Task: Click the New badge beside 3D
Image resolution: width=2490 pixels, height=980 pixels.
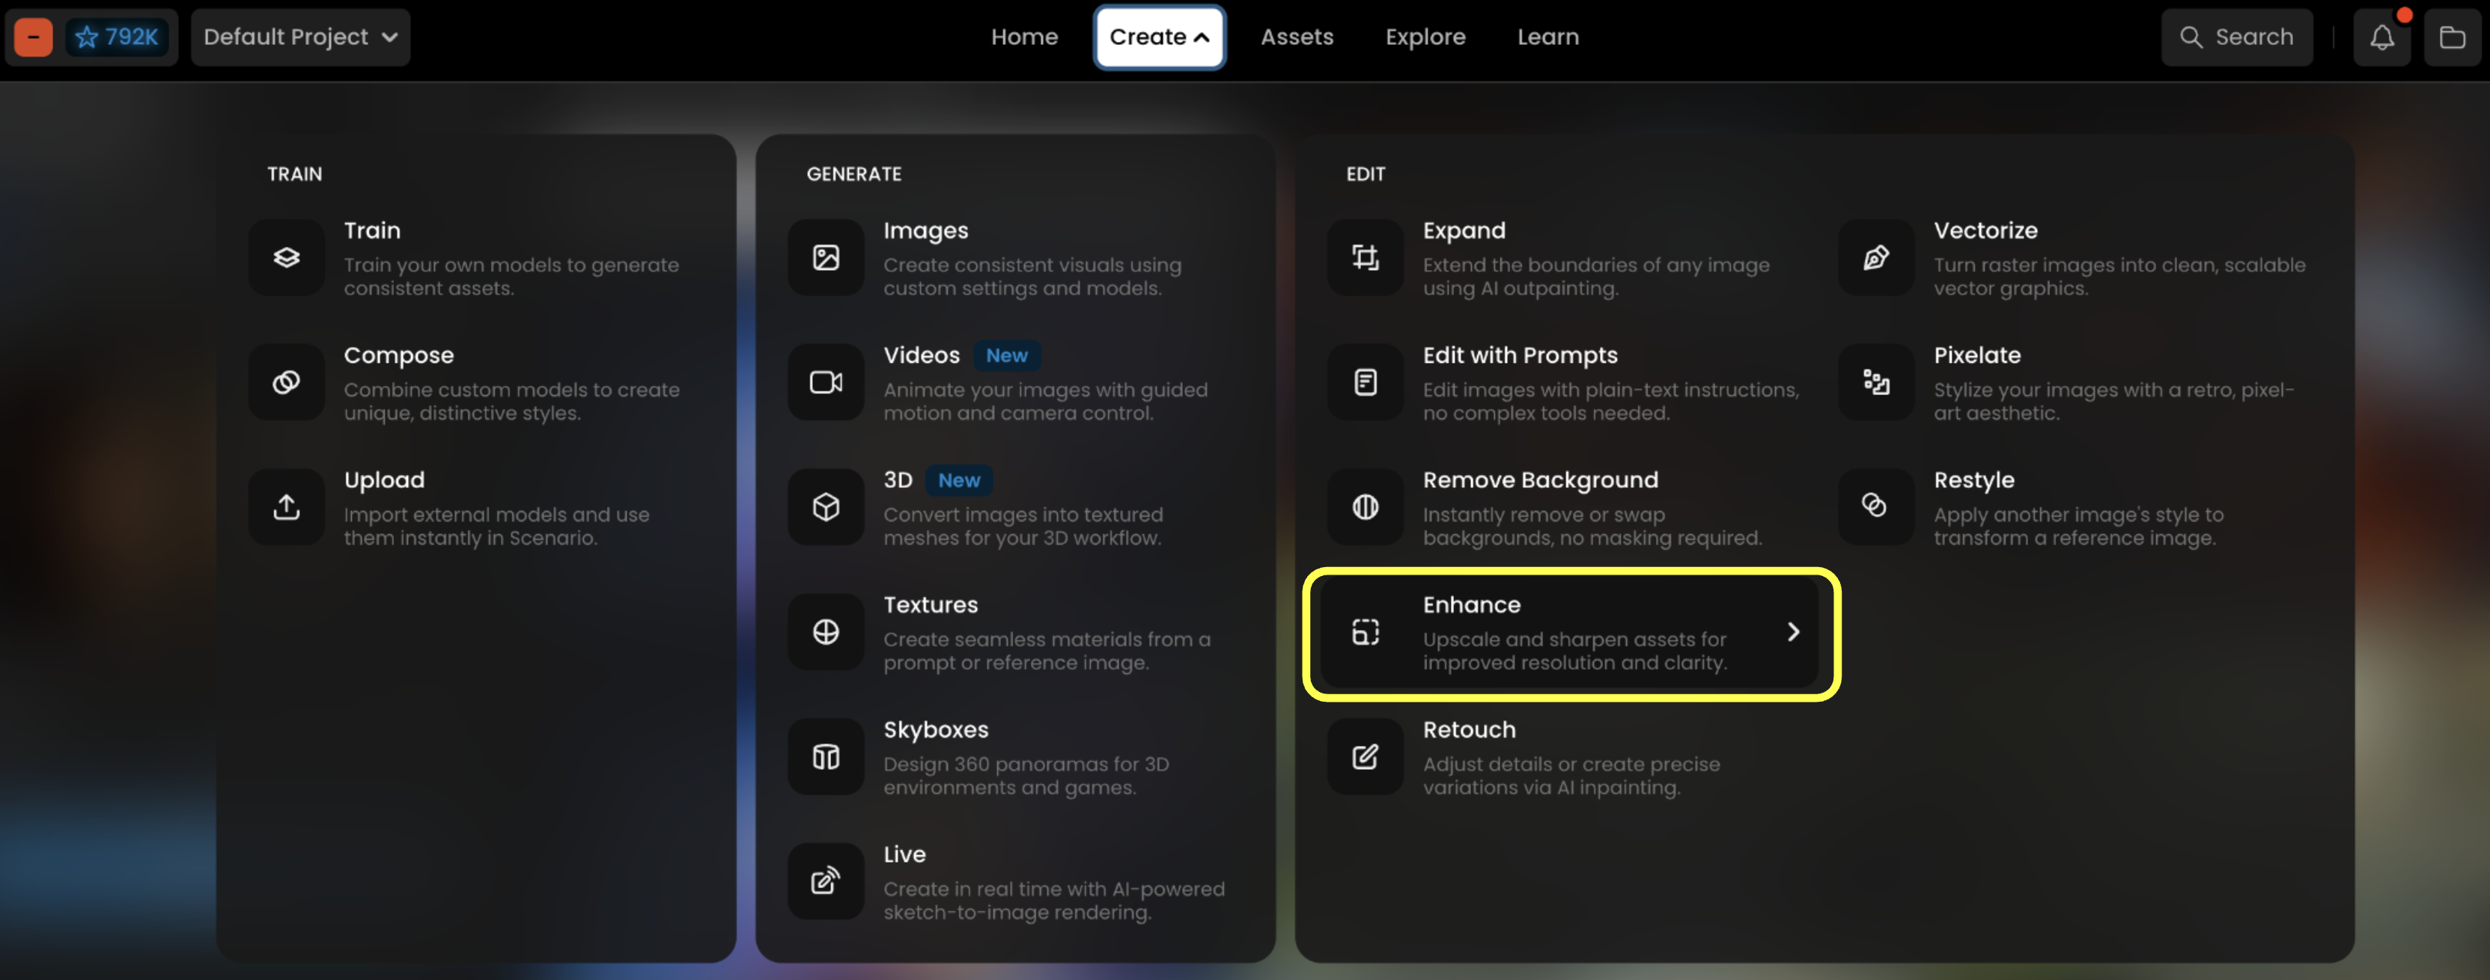Action: [x=959, y=480]
